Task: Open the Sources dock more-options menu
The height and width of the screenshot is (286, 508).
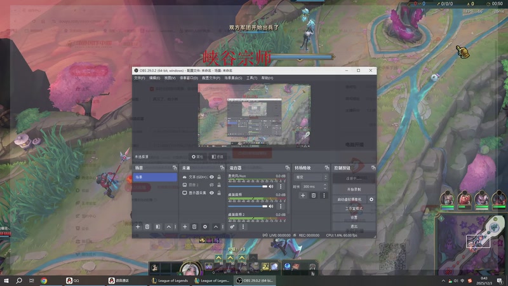Action: 223,227
